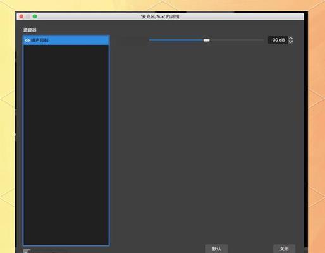Click the 关闭 close button

(x=284, y=249)
